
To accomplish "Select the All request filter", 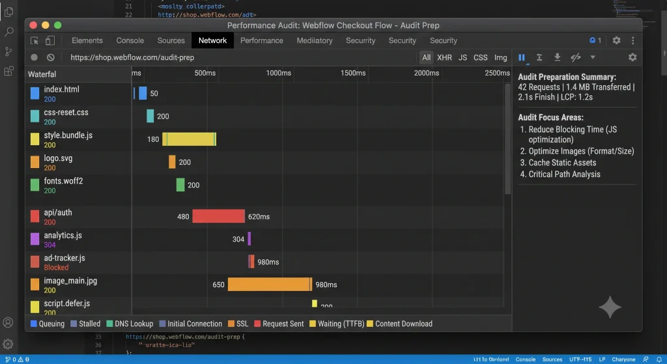I will [x=426, y=57].
